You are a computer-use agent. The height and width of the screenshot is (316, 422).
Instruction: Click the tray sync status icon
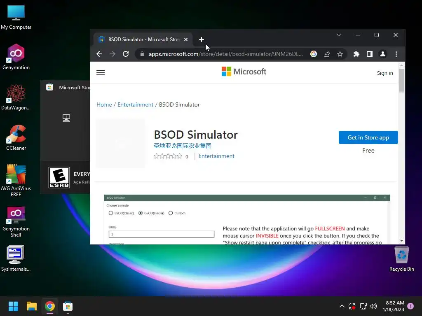pyautogui.click(x=352, y=306)
